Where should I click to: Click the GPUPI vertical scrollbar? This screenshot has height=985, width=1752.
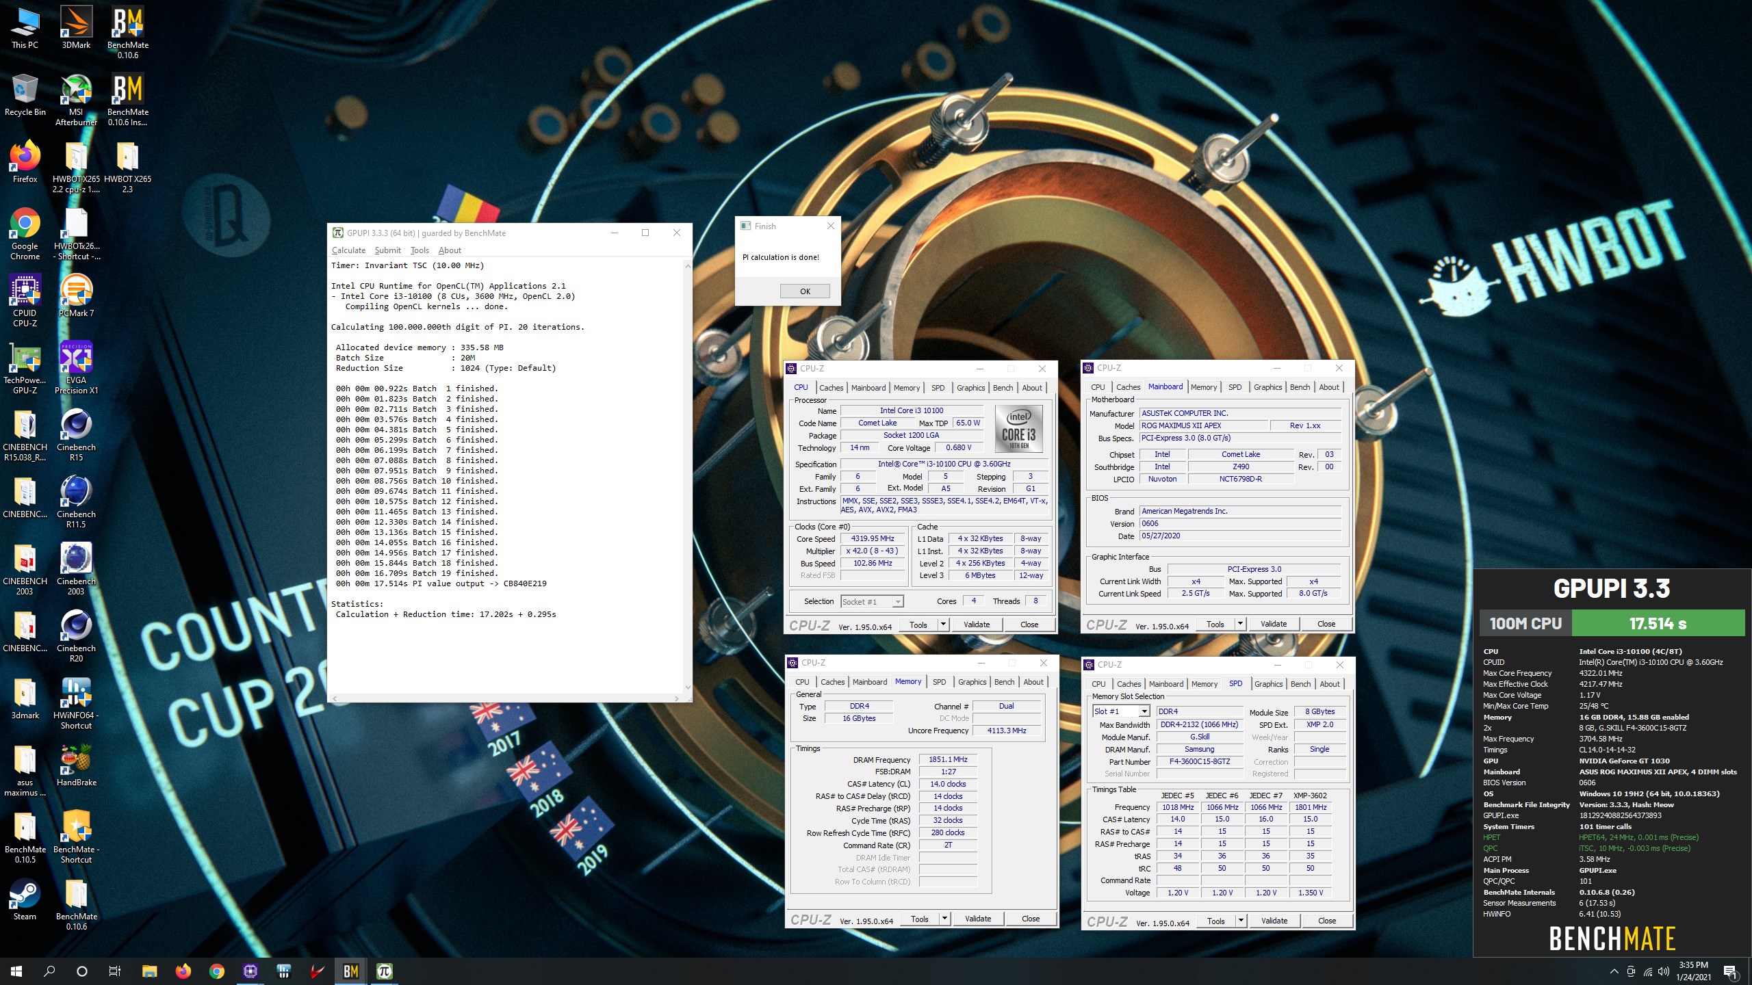tap(687, 476)
